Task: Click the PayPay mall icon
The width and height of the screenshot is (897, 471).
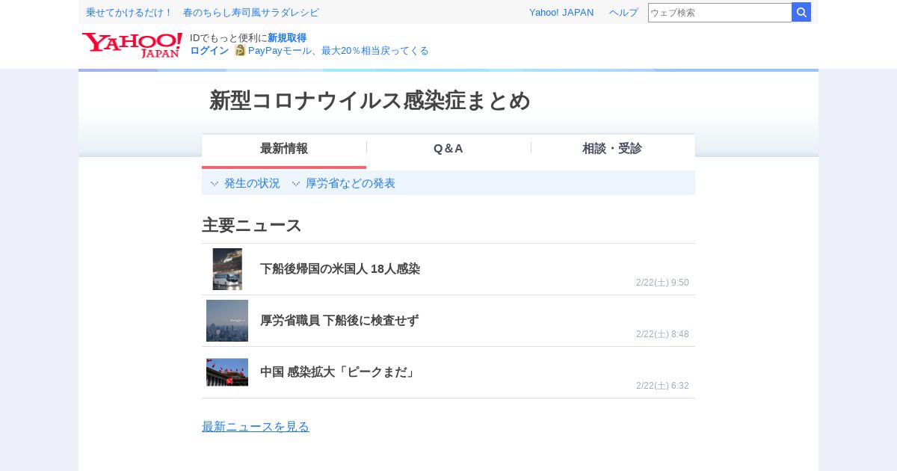Action: click(240, 50)
